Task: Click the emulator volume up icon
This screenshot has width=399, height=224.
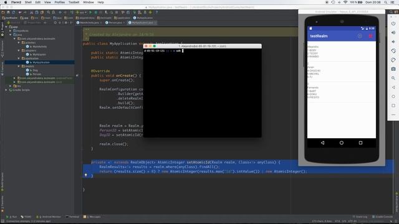Action: 393,32
